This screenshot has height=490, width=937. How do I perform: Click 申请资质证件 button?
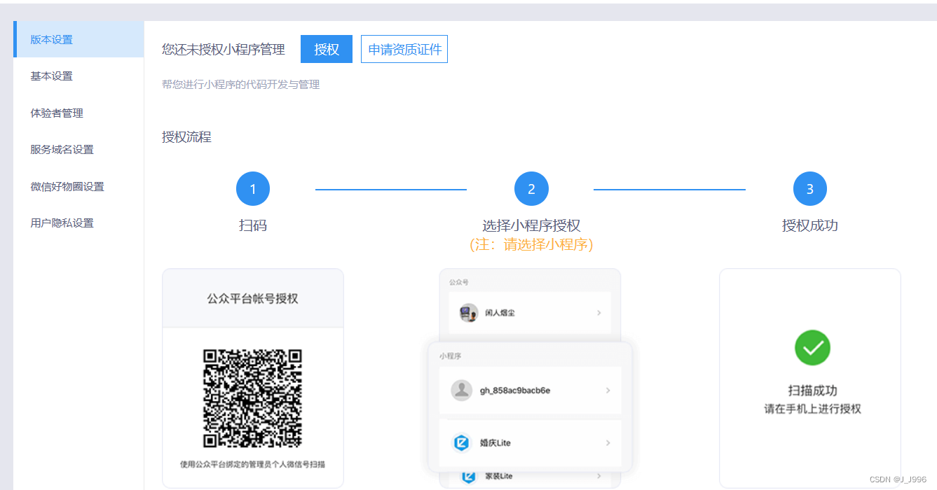404,49
